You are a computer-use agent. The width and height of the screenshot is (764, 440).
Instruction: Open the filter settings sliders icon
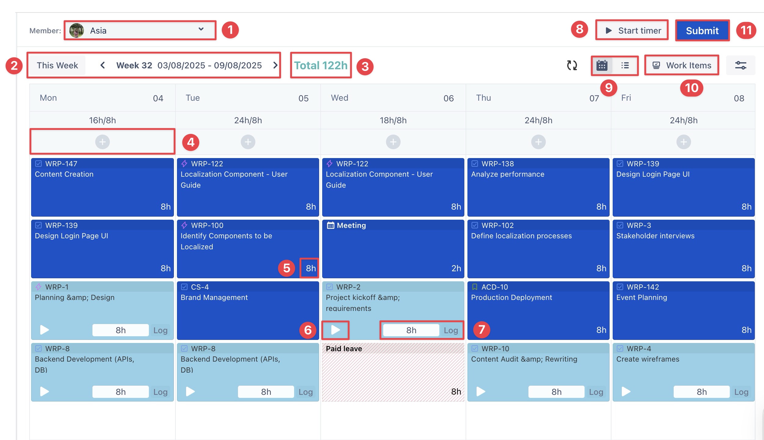(741, 65)
